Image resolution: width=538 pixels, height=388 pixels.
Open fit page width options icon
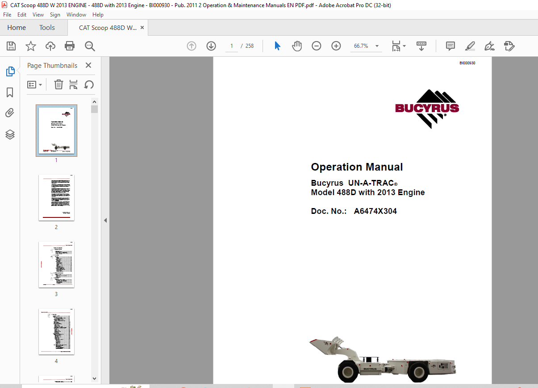pos(399,46)
